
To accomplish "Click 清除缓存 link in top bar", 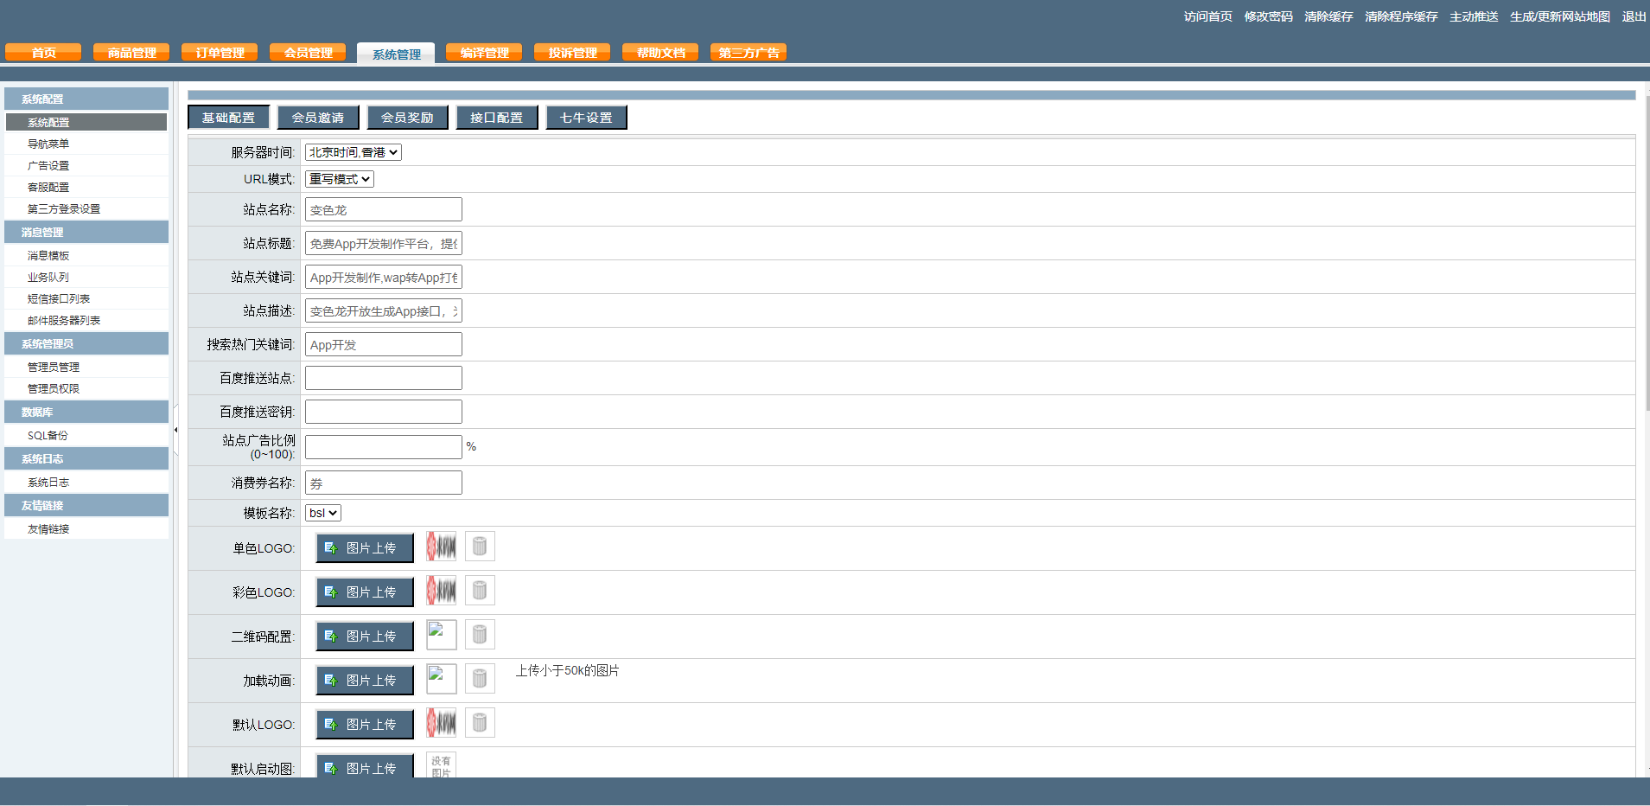I will 1328,16.
